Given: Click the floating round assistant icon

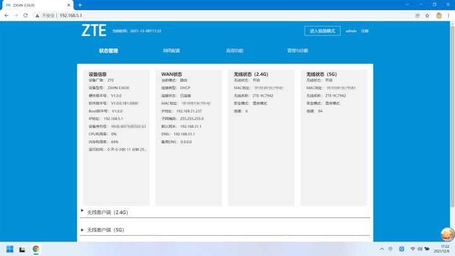Looking at the screenshot, I should click(447, 234).
